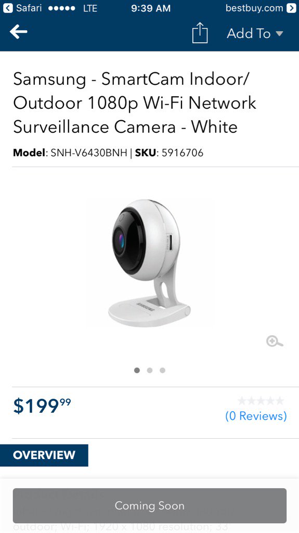Click the Add To dropdown triangle
299x533 pixels.
(x=279, y=33)
